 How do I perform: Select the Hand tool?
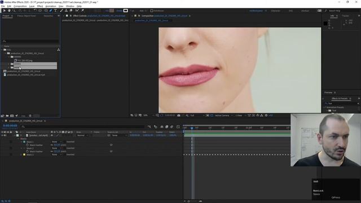click(9, 11)
